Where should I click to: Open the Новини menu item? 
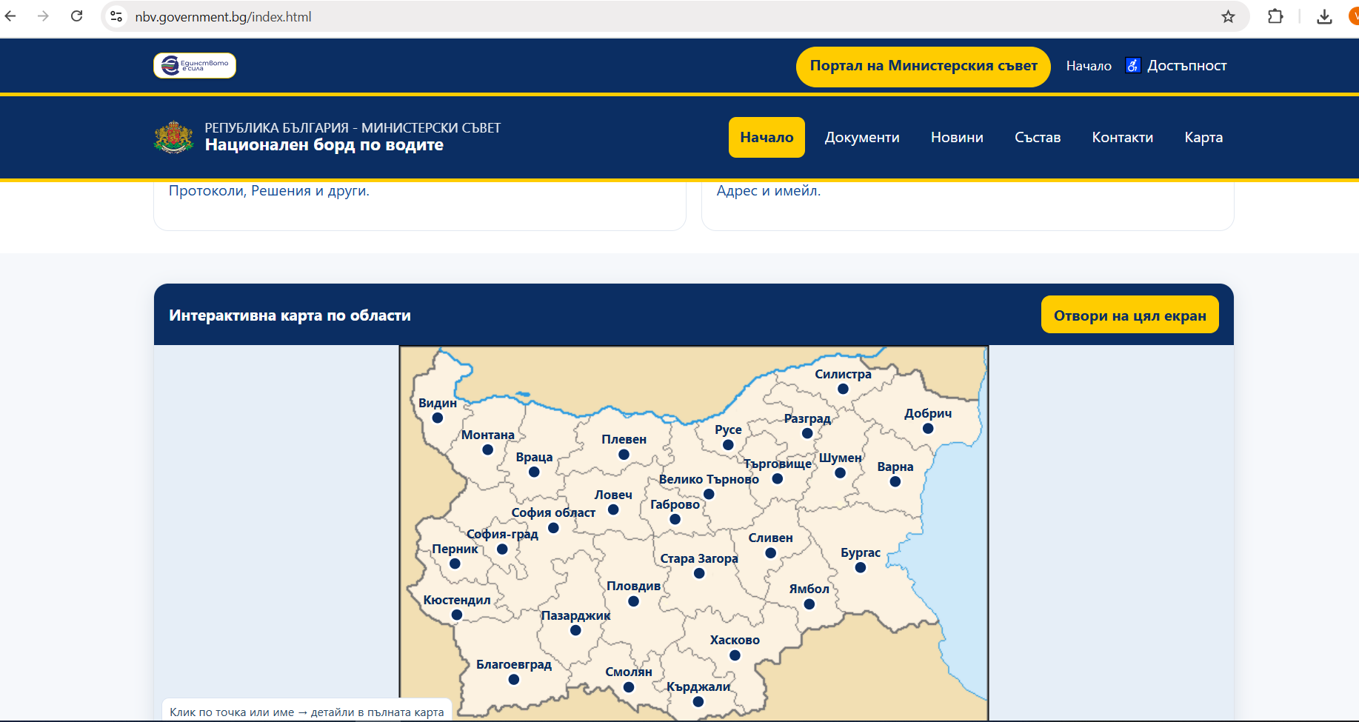click(x=957, y=138)
